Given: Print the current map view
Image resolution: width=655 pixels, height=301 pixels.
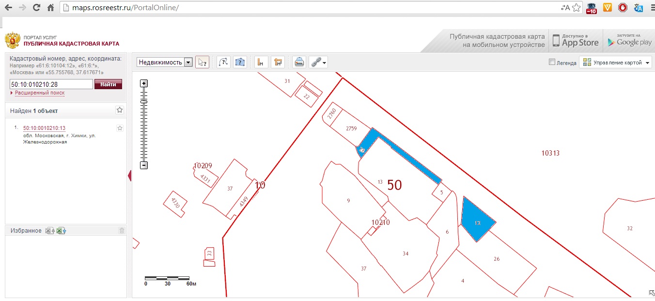Looking at the screenshot, I should (x=299, y=62).
